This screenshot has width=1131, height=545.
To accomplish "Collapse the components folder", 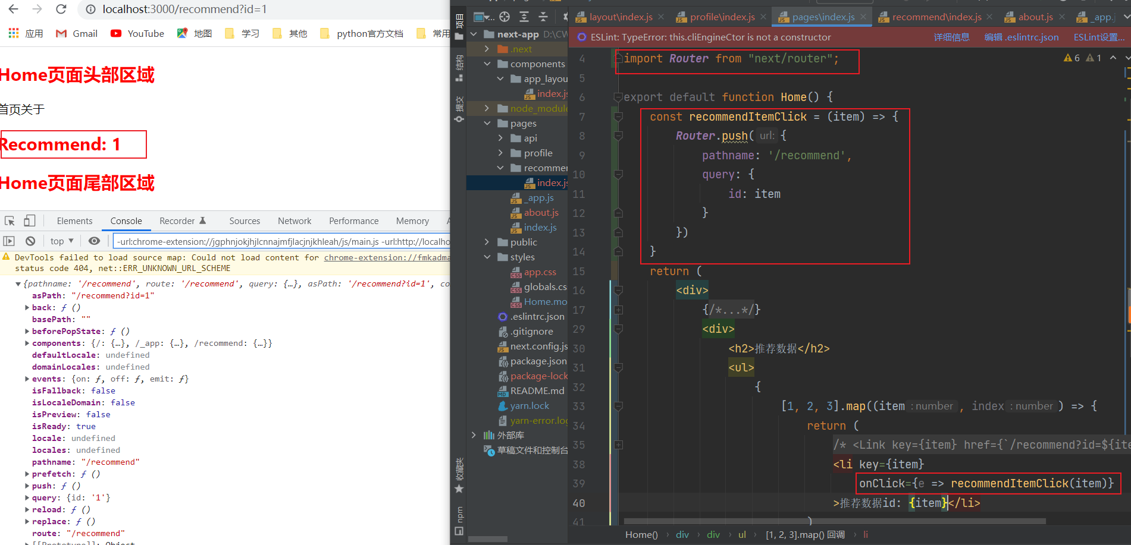I will click(487, 64).
